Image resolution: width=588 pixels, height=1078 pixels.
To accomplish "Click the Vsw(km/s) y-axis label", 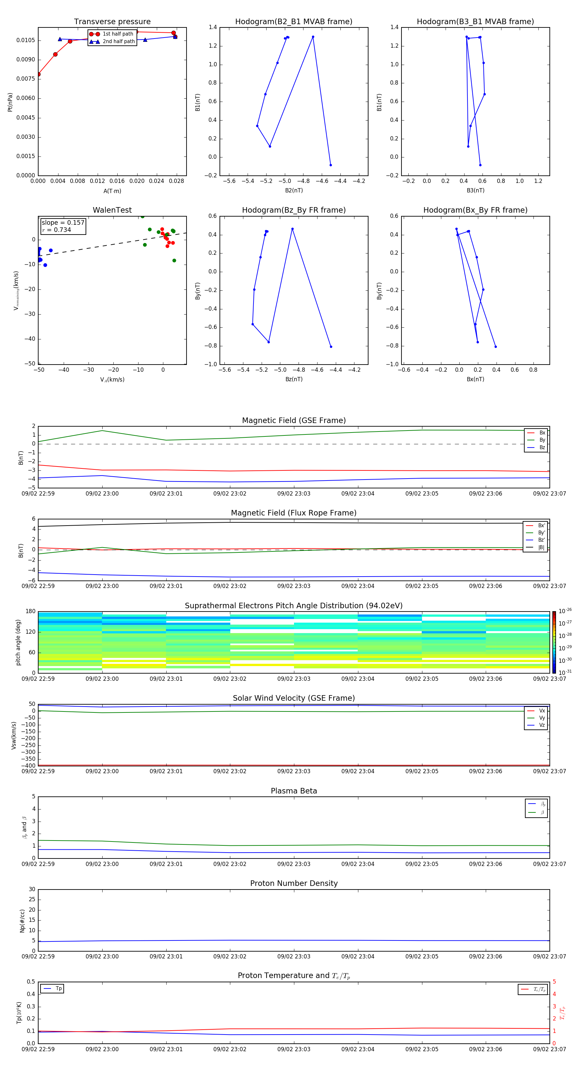I will click(13, 735).
